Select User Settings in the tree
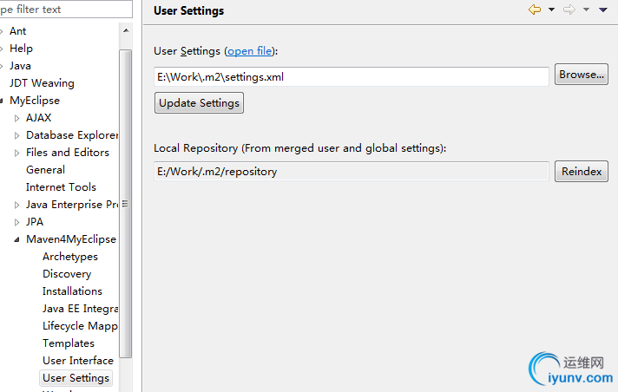Viewport: 618px width, 392px height. click(76, 378)
